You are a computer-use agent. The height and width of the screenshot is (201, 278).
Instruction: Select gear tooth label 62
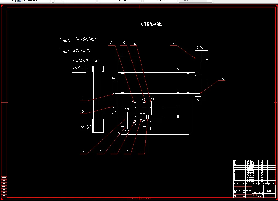point(144,100)
